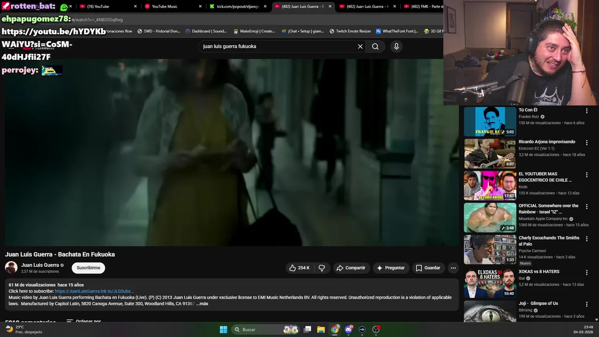This screenshot has height=337, width=599.
Task: Open options for Charly Escuchando The Smiths
Action: 586,239
